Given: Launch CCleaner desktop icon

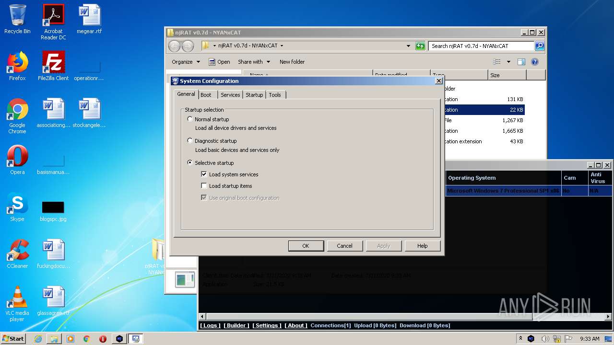Looking at the screenshot, I should [x=17, y=254].
